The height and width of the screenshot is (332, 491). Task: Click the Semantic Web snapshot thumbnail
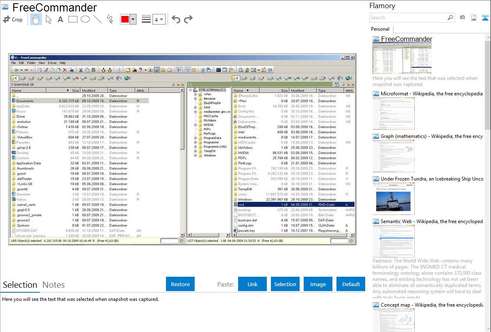click(x=393, y=241)
